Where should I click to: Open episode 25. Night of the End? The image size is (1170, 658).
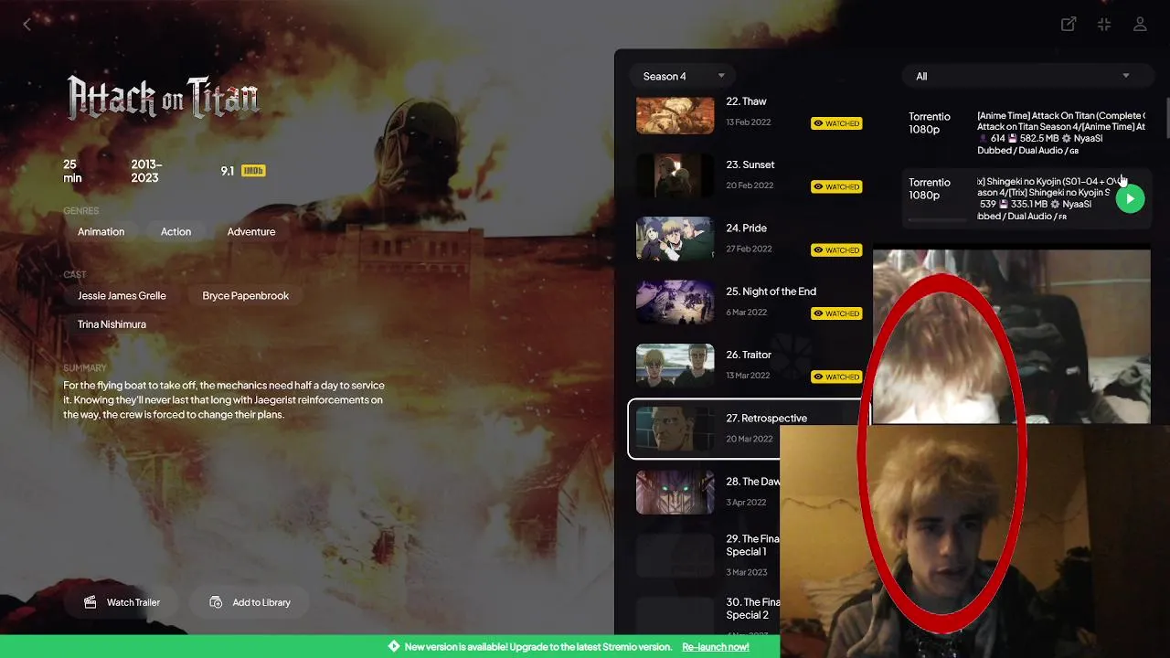click(748, 302)
